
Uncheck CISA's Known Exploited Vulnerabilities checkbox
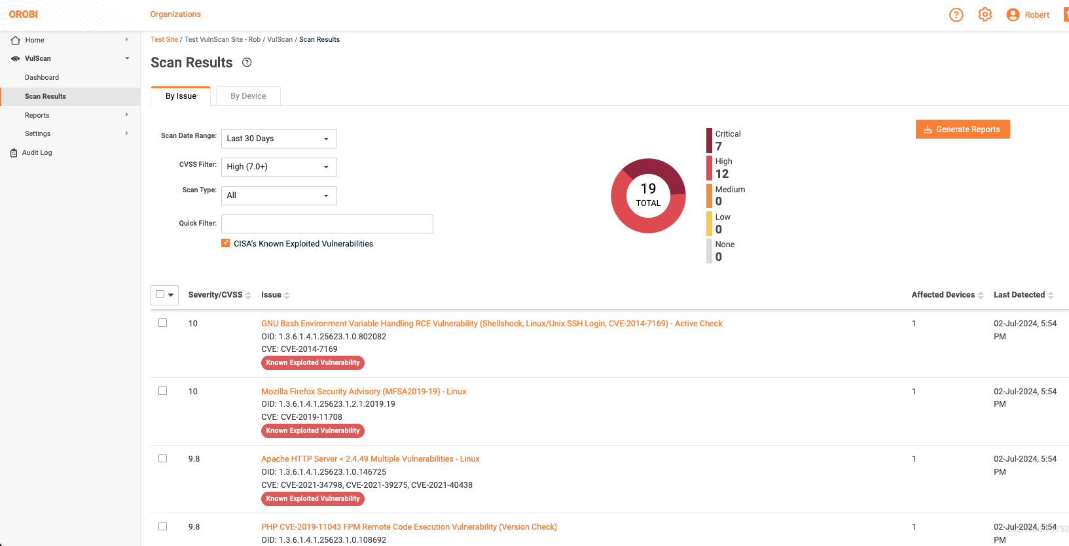click(226, 243)
